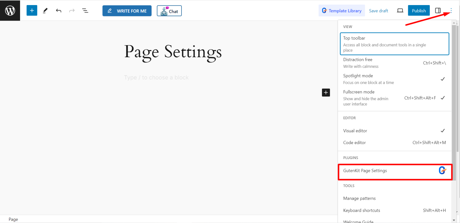Save the page as a draft
460x223 pixels.
(378, 10)
